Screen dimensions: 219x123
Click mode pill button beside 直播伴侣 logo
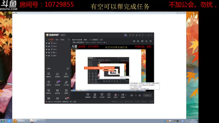(63, 35)
